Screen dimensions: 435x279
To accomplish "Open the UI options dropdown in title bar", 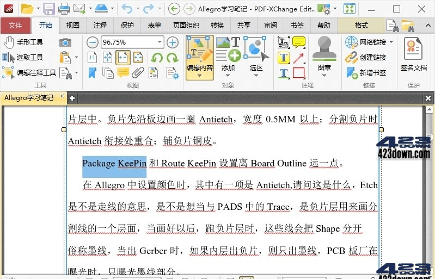I will point(335,9).
